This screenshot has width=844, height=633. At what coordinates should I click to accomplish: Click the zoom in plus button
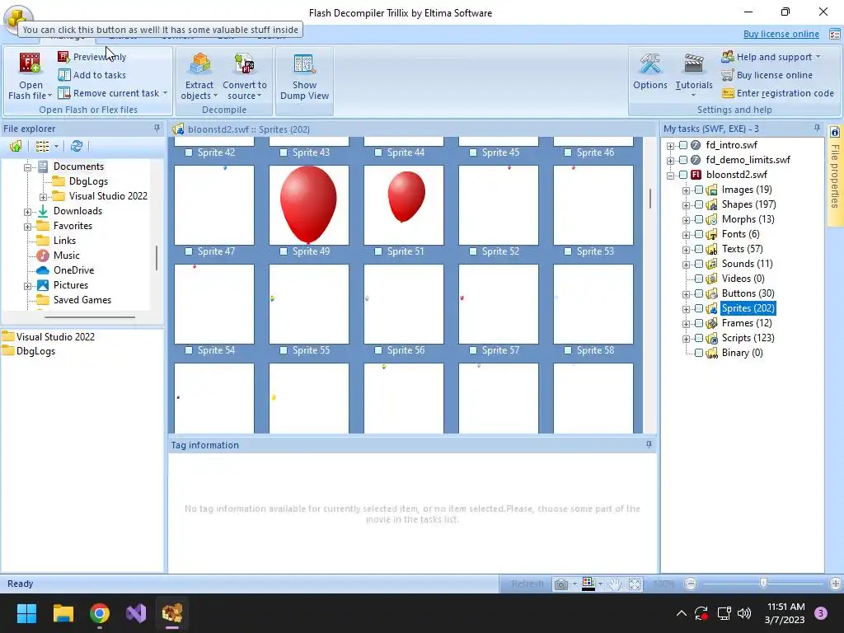click(836, 584)
